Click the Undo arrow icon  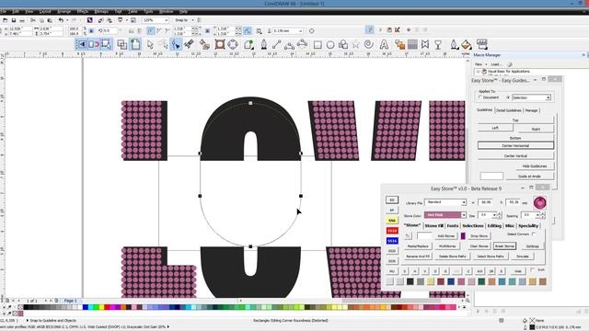[x=61, y=20]
